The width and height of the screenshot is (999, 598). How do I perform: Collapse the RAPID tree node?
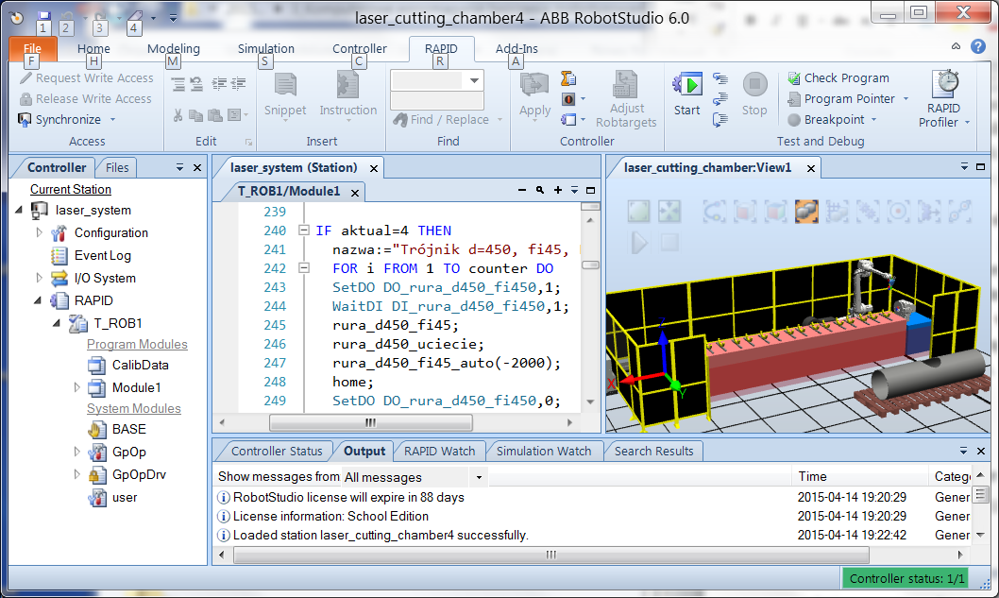point(38,300)
